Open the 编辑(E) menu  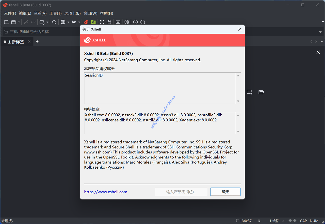click(25, 13)
